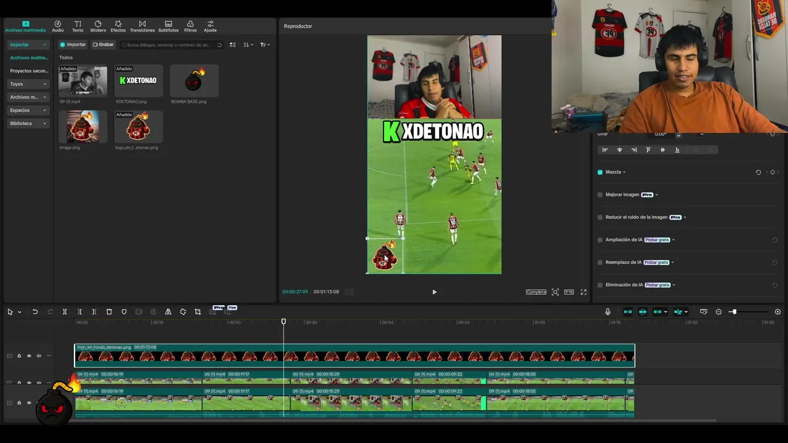Click the Delete trash icon
The image size is (788, 443).
click(x=109, y=312)
